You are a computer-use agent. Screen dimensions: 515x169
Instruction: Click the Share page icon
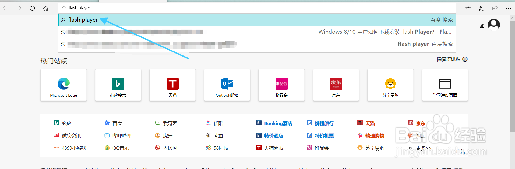coord(495,8)
